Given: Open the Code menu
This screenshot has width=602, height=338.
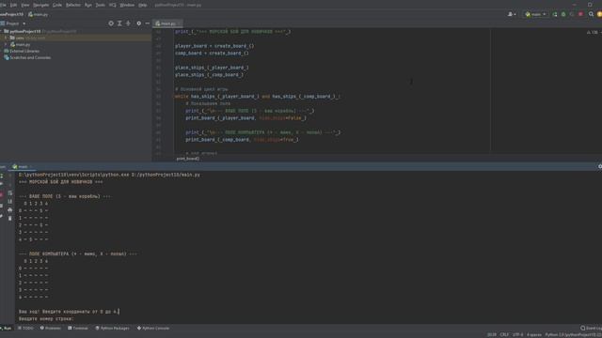Looking at the screenshot, I should coord(57,5).
